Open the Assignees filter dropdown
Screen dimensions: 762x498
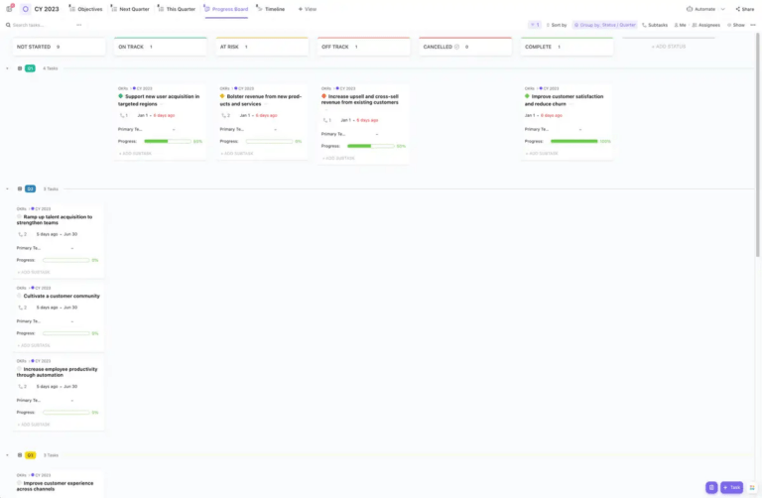[706, 25]
